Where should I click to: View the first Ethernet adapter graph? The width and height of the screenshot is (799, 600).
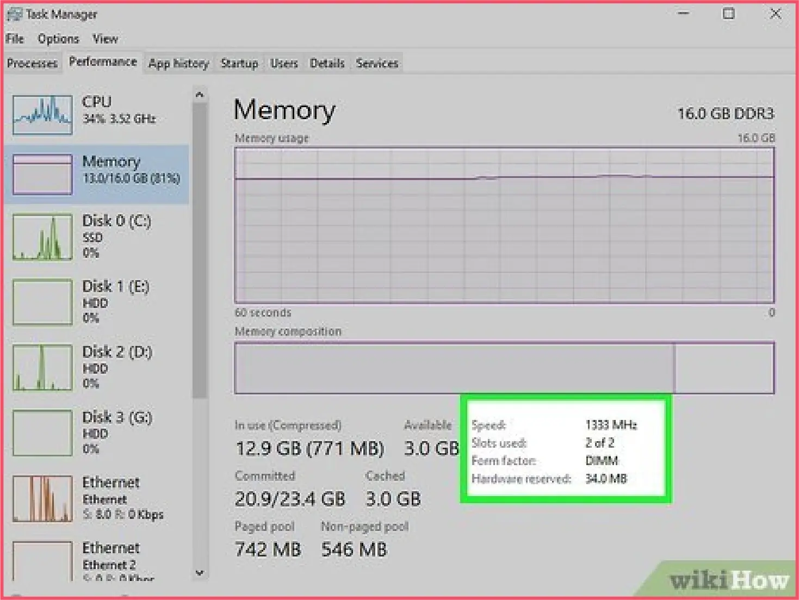pyautogui.click(x=42, y=498)
